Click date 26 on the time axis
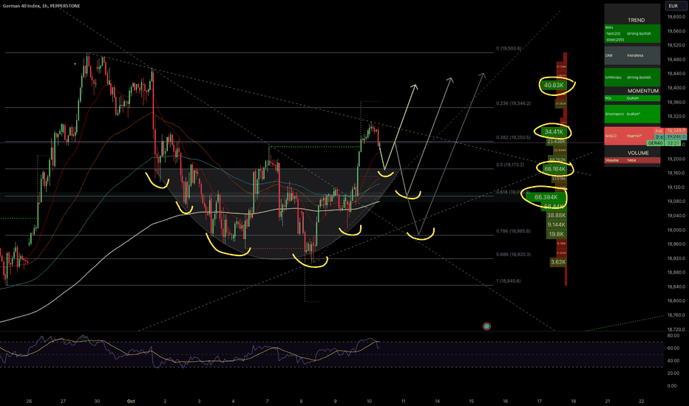 29,401
